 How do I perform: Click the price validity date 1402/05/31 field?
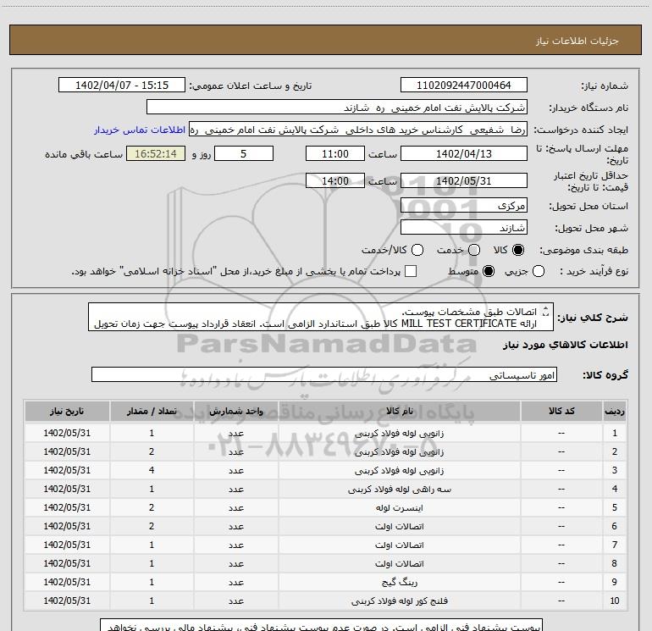(x=464, y=180)
